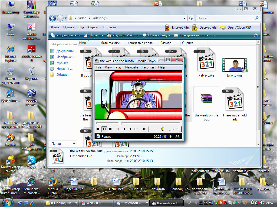Click the RU language indicator
Screen dimensions: 277x207
(x=189, y=202)
